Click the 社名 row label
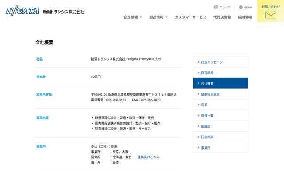This screenshot has width=284, height=178. tap(39, 59)
